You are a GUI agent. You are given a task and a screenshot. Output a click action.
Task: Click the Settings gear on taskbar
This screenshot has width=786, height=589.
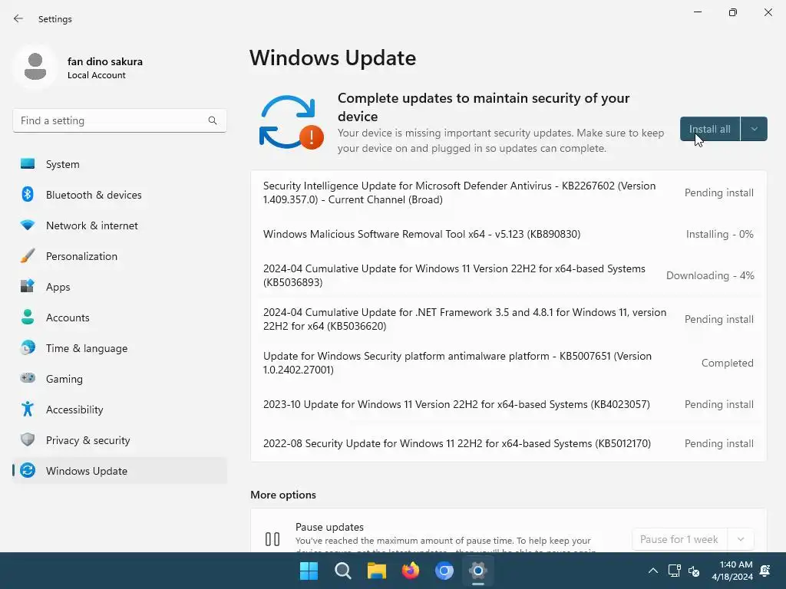[477, 571]
